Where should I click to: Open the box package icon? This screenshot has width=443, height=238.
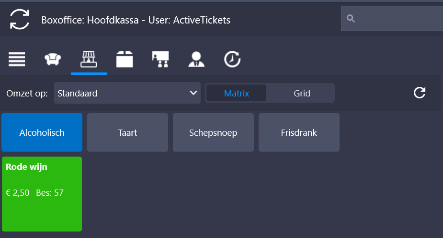point(125,59)
